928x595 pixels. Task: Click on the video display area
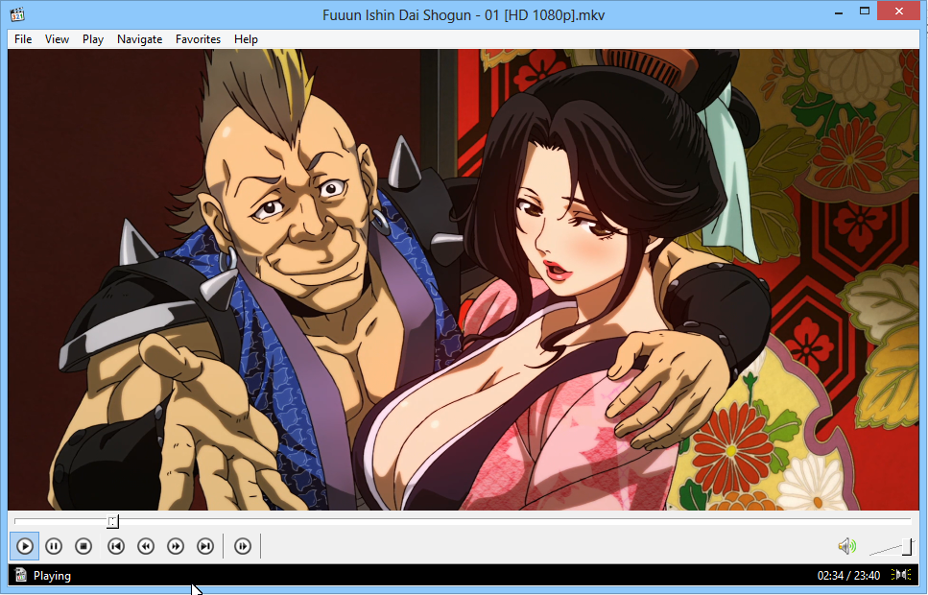[x=463, y=279]
